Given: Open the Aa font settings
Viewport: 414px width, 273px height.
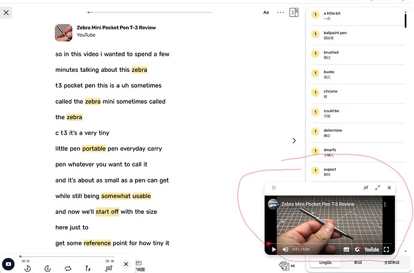Looking at the screenshot, I should pyautogui.click(x=266, y=12).
